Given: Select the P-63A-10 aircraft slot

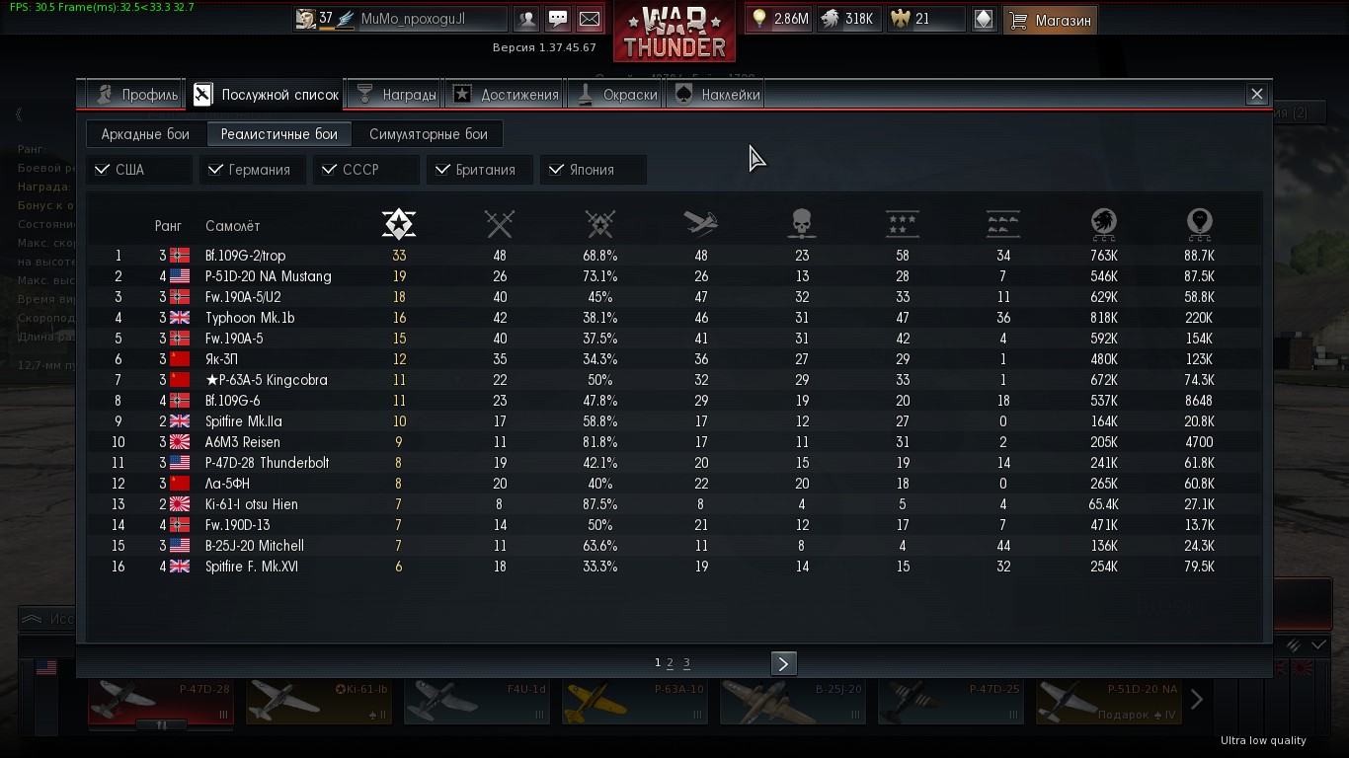Looking at the screenshot, I should pyautogui.click(x=636, y=702).
